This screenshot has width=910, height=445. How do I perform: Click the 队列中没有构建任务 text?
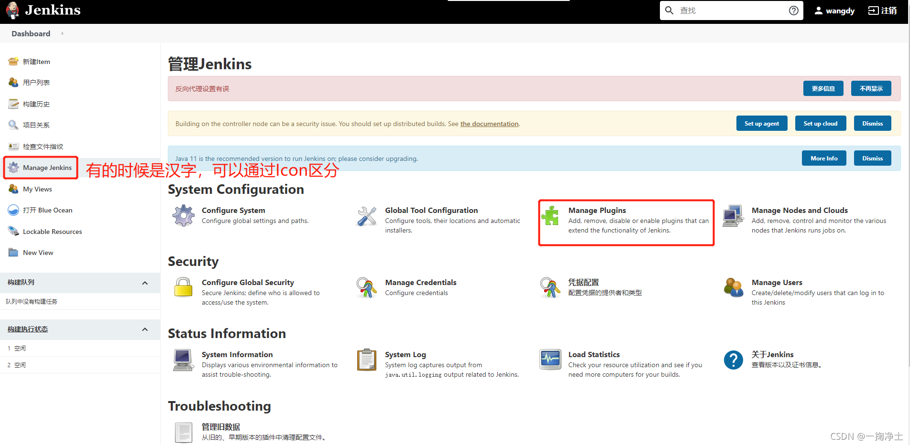click(32, 301)
